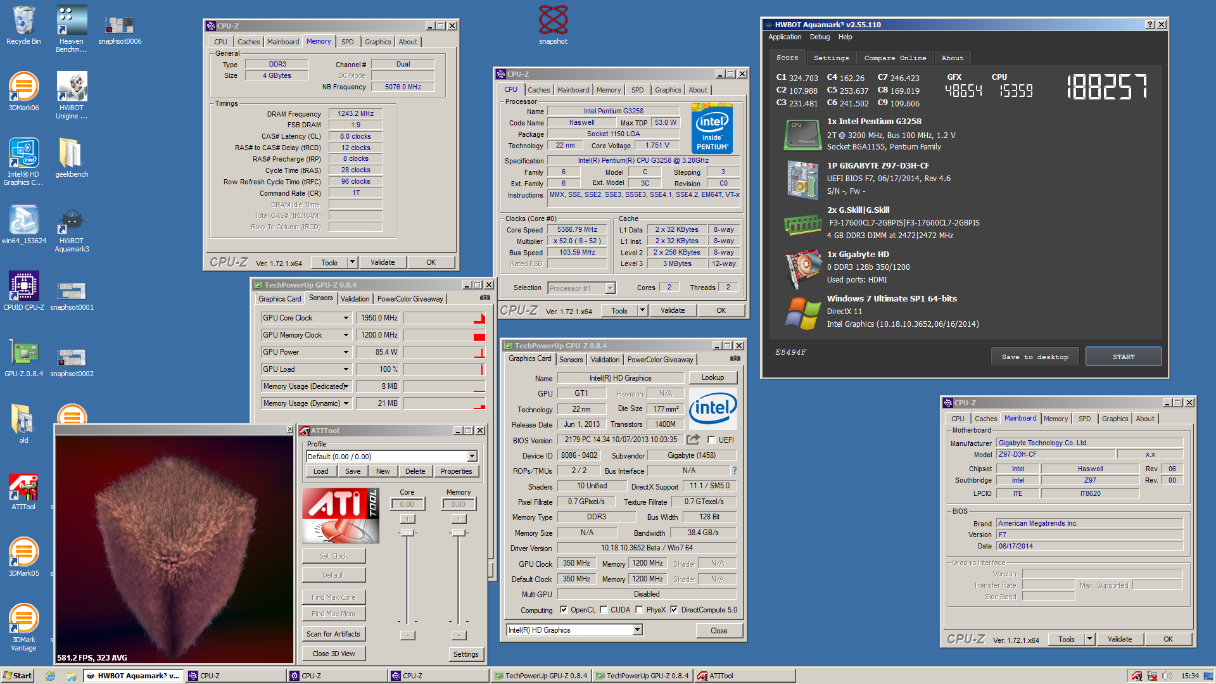Toggle CUDA computing checkbox
This screenshot has width=1216, height=684.
tap(604, 610)
